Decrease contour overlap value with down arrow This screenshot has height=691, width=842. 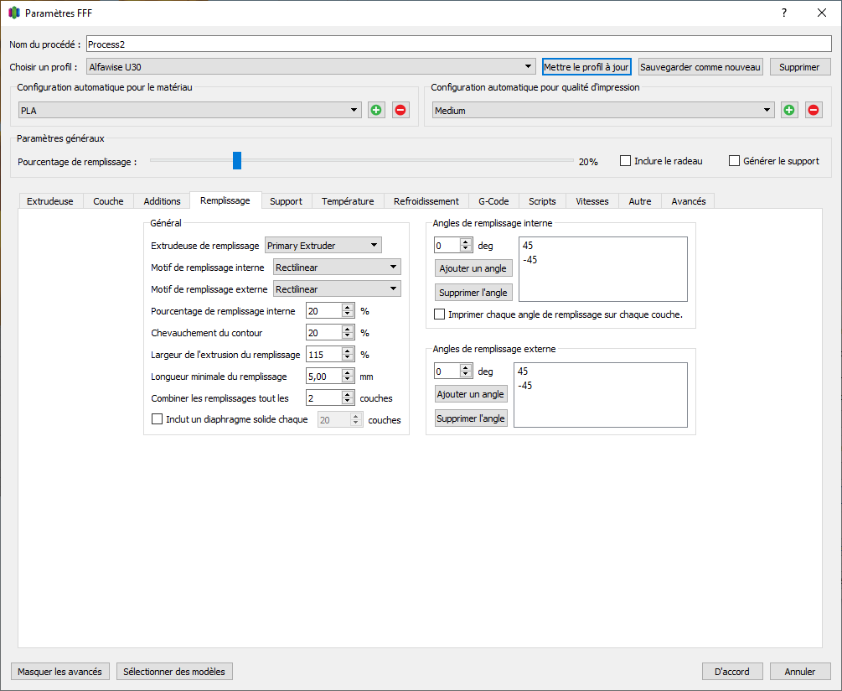click(348, 336)
